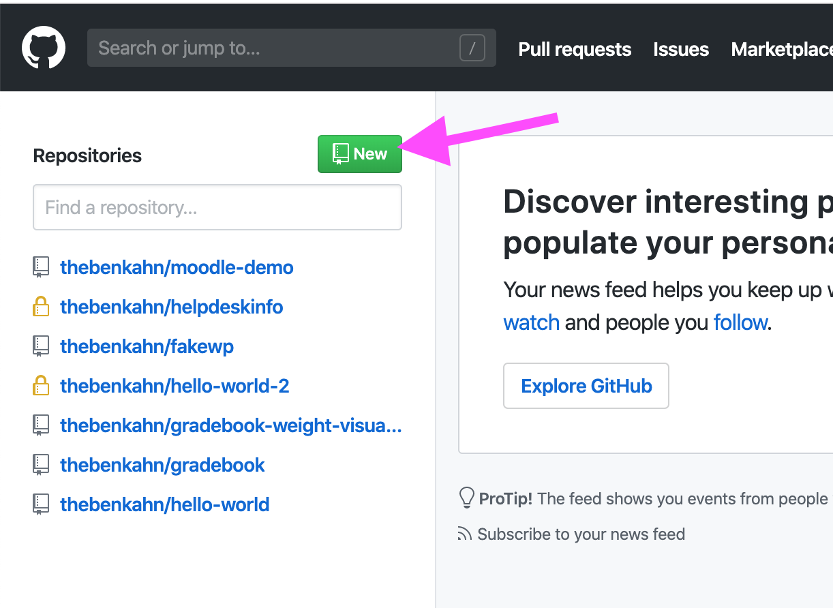
Task: Click the RSS feed icon beside Subscribe link
Action: click(x=466, y=534)
